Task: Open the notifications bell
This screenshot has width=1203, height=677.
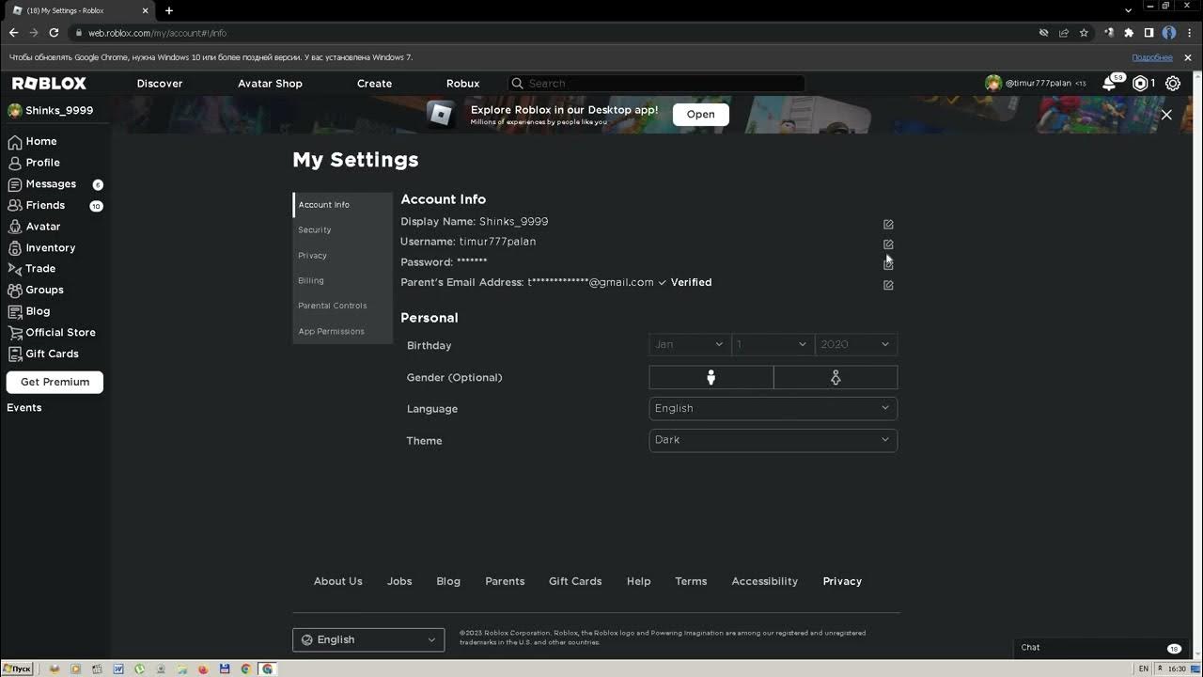Action: tap(1109, 84)
